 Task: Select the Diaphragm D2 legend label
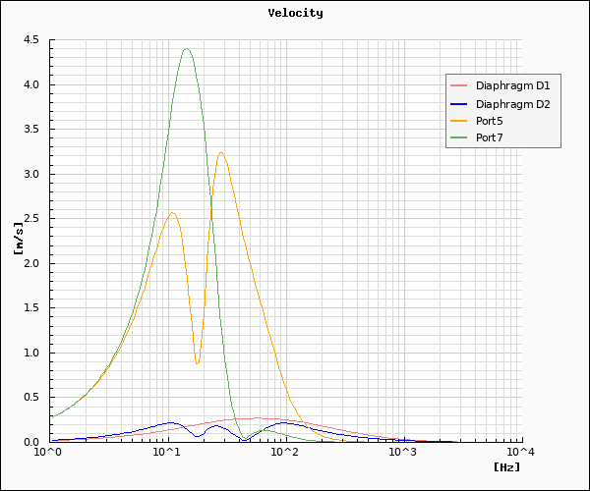click(513, 104)
